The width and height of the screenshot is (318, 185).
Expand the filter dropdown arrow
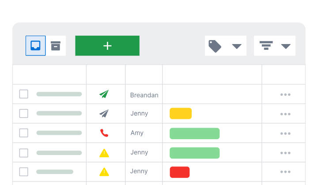click(x=286, y=46)
